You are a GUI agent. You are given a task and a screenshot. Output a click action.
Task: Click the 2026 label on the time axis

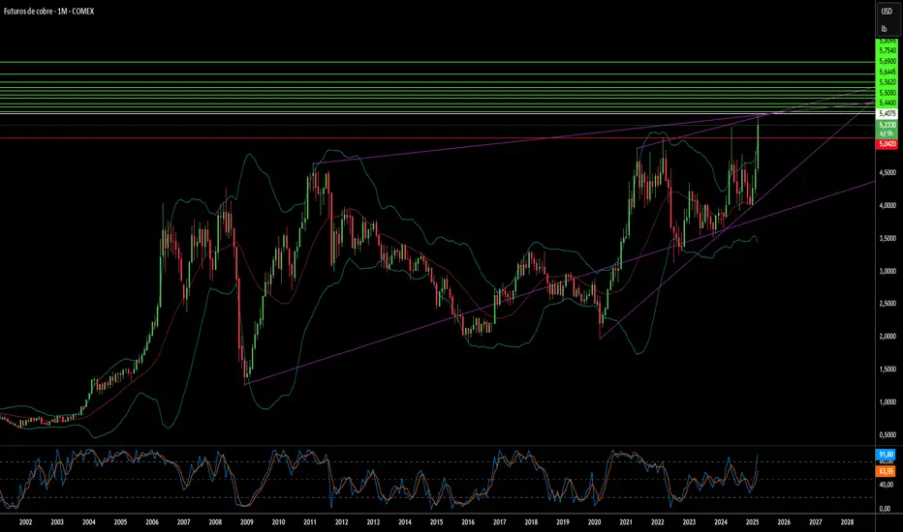click(784, 522)
